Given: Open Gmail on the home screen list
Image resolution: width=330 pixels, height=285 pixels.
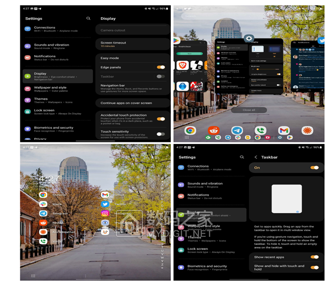Looking at the screenshot, I should coord(105,195).
